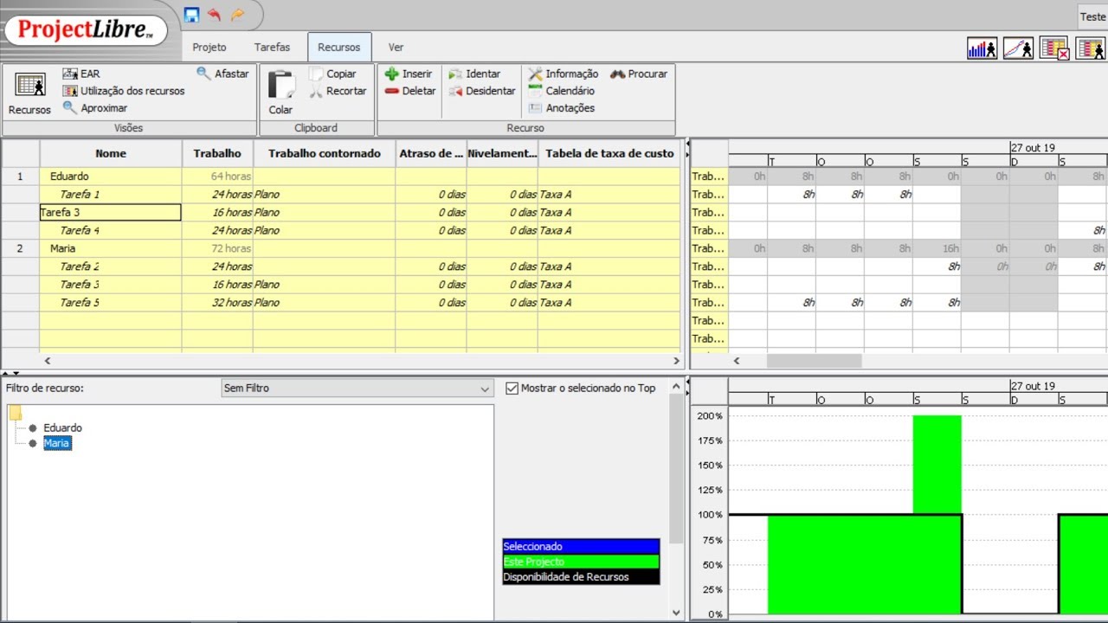Click the usage timeline horizontal scrollbar thumb

click(x=814, y=361)
